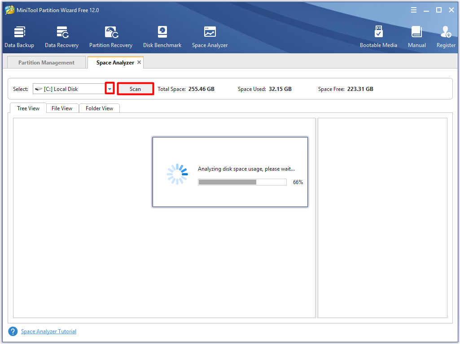Click the 'Analyzing disk space usage' message

click(246, 169)
